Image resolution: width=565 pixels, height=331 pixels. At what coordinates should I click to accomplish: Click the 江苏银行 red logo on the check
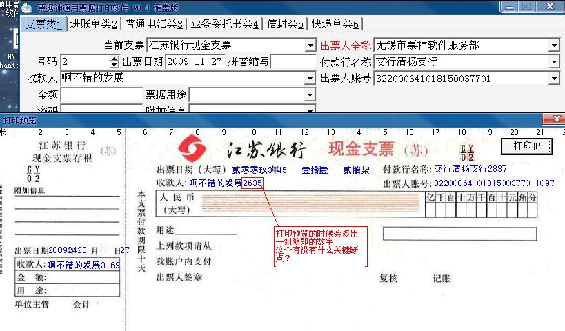click(x=192, y=148)
